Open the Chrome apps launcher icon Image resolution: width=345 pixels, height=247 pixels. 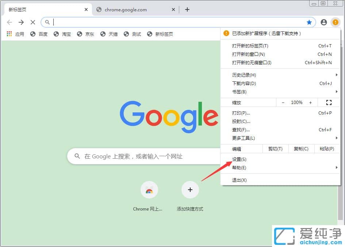(9, 34)
